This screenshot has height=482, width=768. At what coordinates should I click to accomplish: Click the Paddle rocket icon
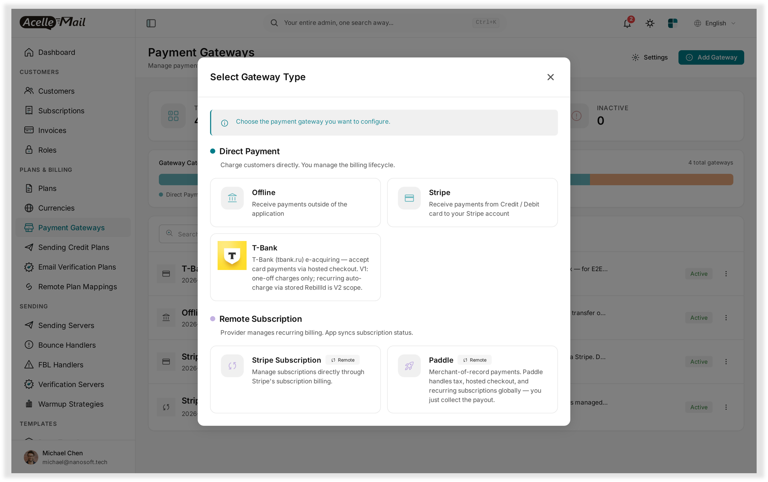(x=409, y=366)
